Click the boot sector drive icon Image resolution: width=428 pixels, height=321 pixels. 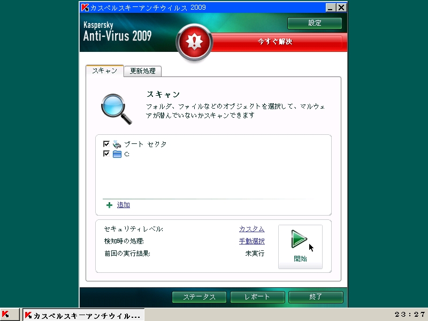tap(117, 144)
